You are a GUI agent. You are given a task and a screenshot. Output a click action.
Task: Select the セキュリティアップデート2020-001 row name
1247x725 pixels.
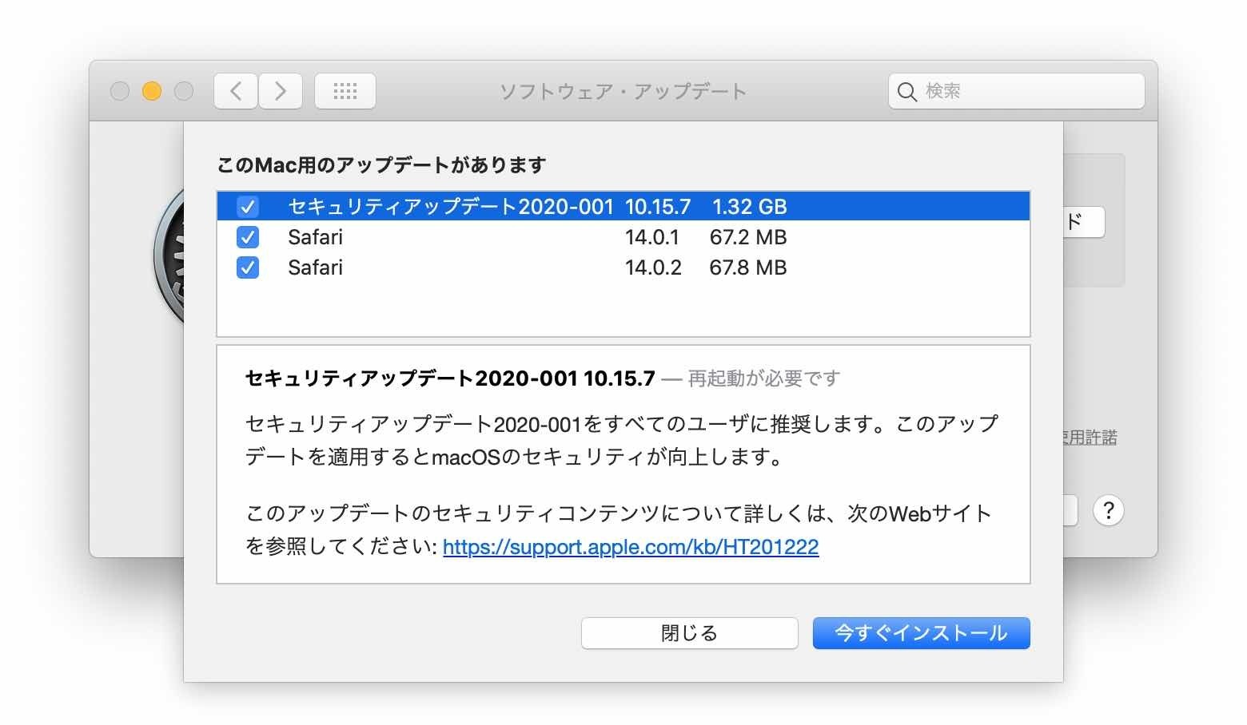point(450,207)
